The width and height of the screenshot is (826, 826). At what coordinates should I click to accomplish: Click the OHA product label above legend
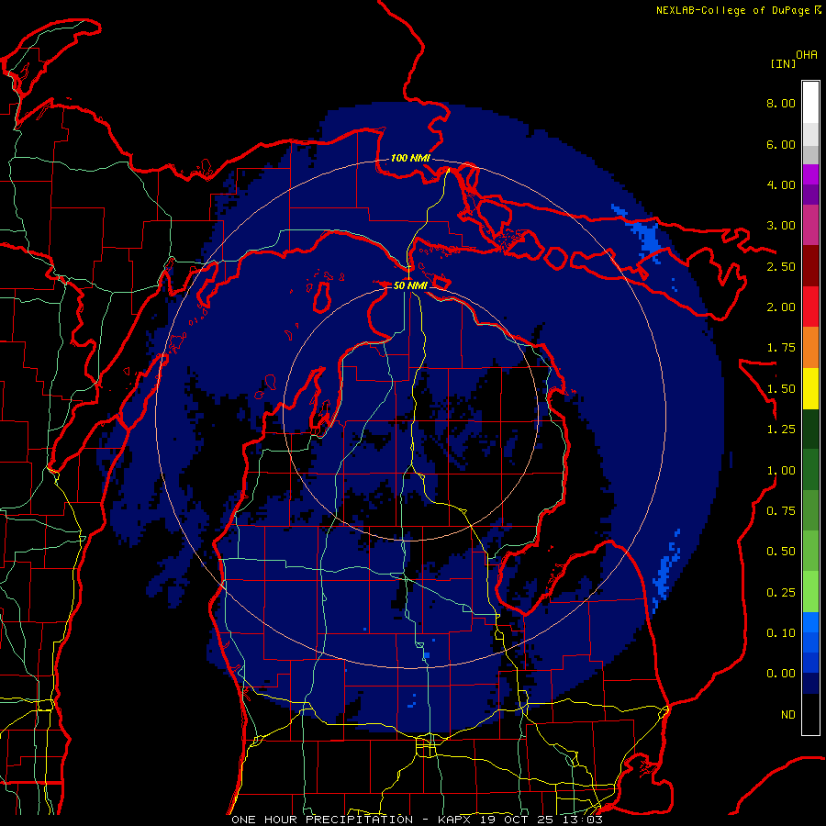tap(807, 54)
